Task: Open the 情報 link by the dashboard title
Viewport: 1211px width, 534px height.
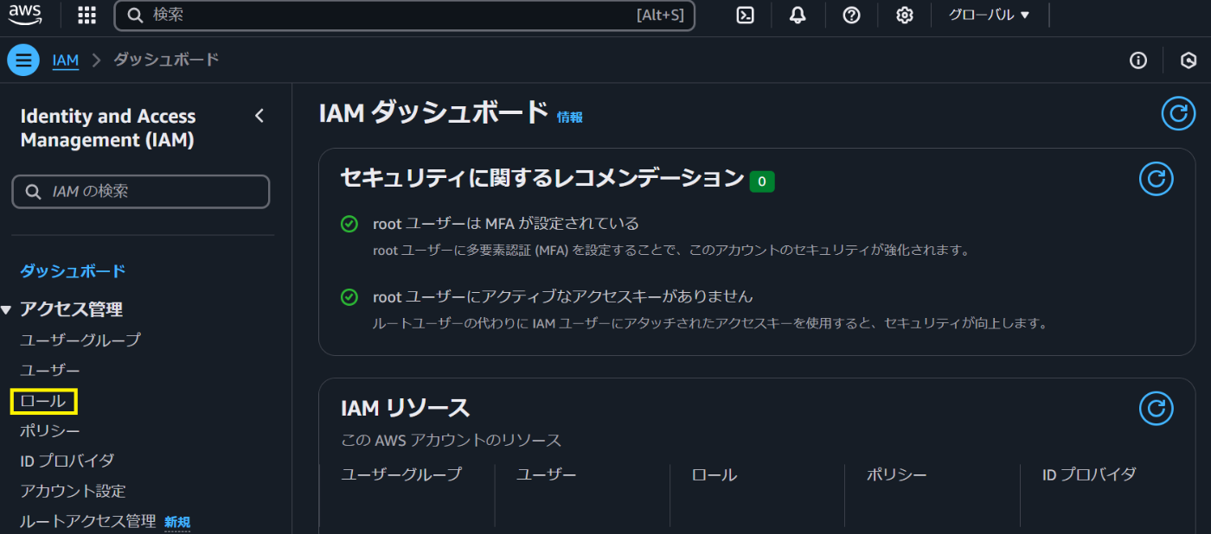Action: 570,117
